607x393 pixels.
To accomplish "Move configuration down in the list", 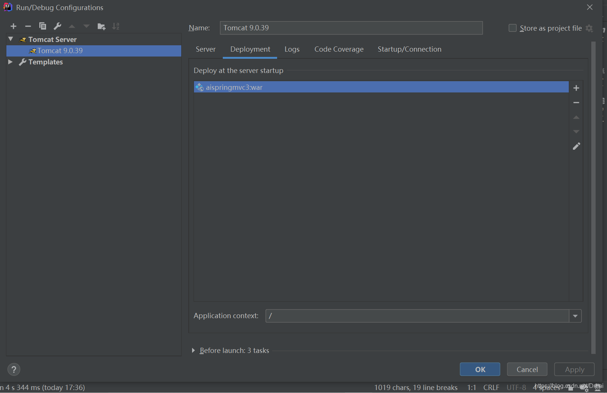I will 87,26.
